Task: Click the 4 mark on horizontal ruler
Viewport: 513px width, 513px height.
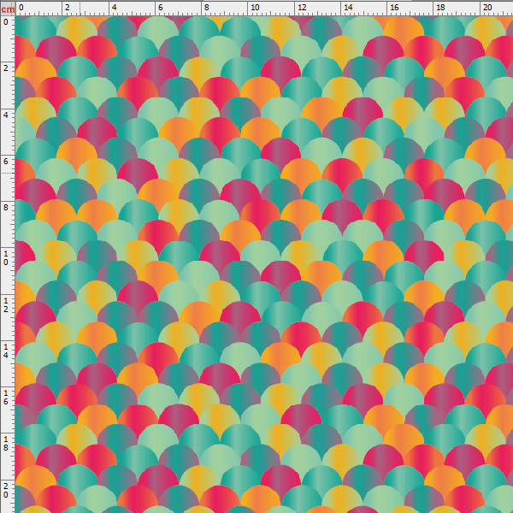Action: click(x=115, y=8)
